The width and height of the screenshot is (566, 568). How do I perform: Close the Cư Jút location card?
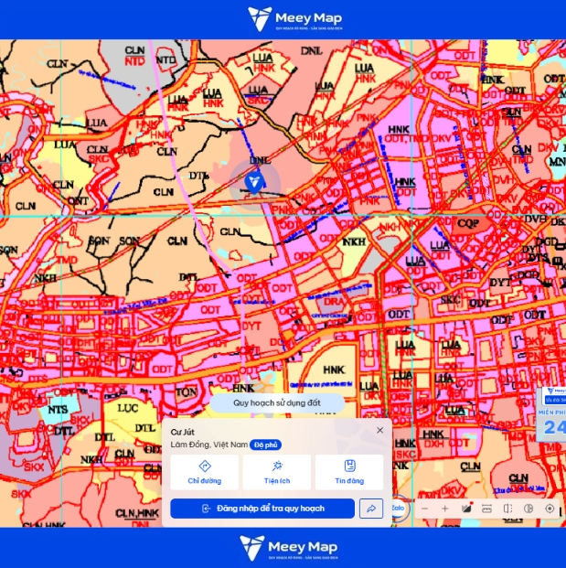point(379,430)
